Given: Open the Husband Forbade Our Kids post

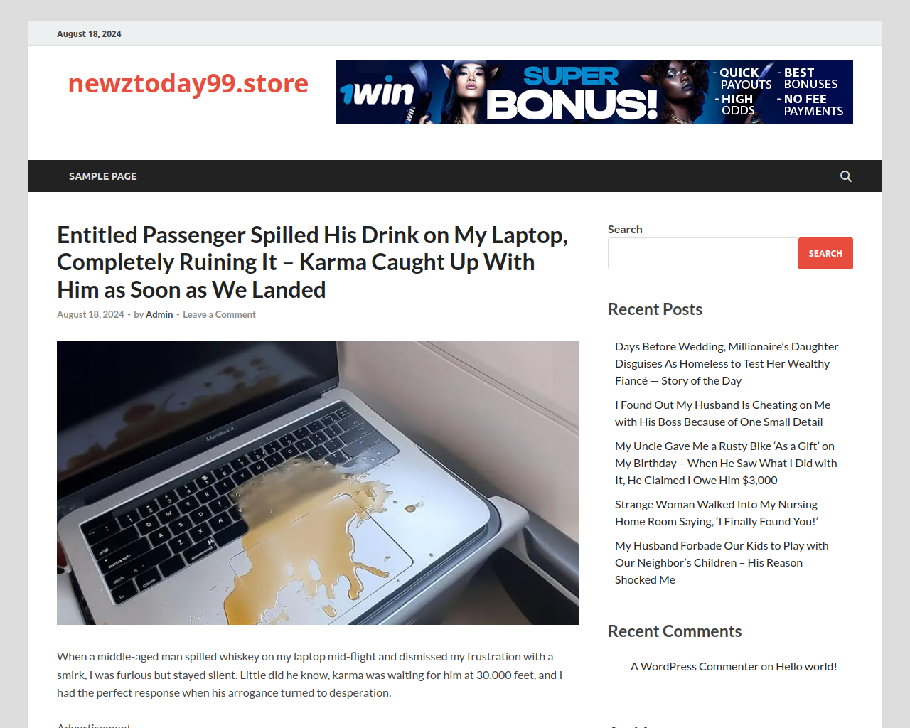Looking at the screenshot, I should 722,562.
